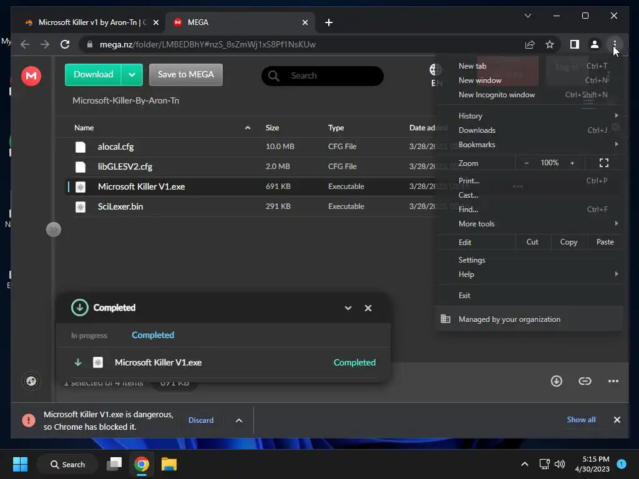Click Paste in the Edit menu row
The image size is (639, 479).
605,242
